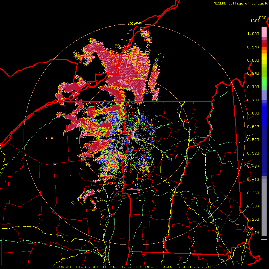Select the 0.627 scale value
This screenshot has width=269, height=269.
pyautogui.click(x=253, y=127)
